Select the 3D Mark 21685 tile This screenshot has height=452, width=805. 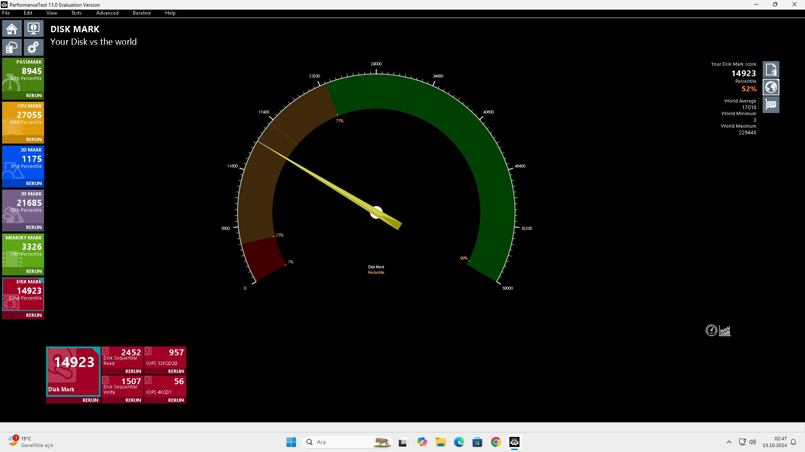click(x=23, y=207)
